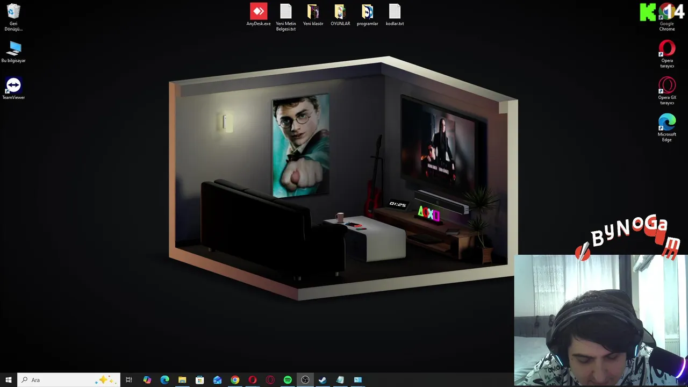Select the kodlar.txt file
688x387 pixels.
click(x=395, y=15)
